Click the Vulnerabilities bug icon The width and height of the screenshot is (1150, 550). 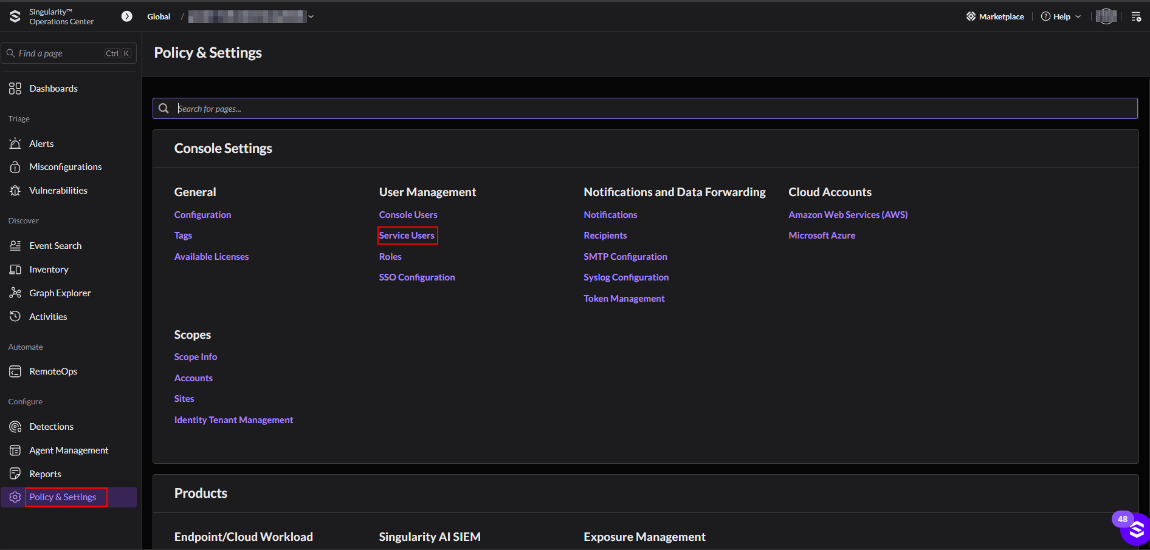[x=15, y=191]
